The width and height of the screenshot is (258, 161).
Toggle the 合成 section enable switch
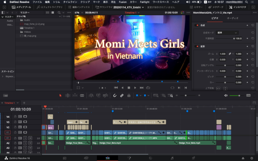point(196,25)
